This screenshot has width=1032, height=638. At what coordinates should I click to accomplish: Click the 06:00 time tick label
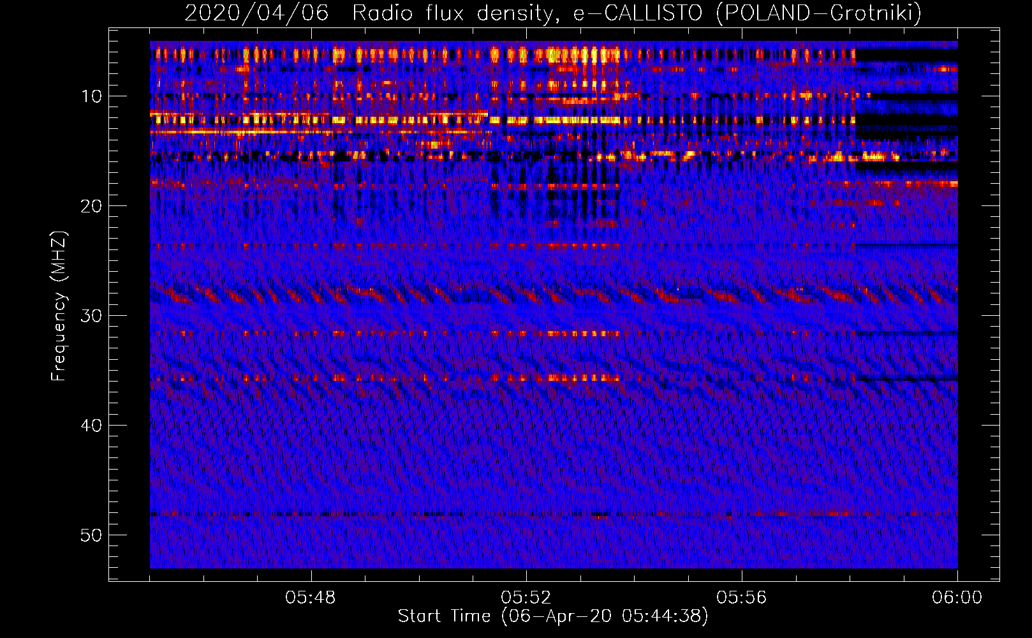(x=957, y=598)
